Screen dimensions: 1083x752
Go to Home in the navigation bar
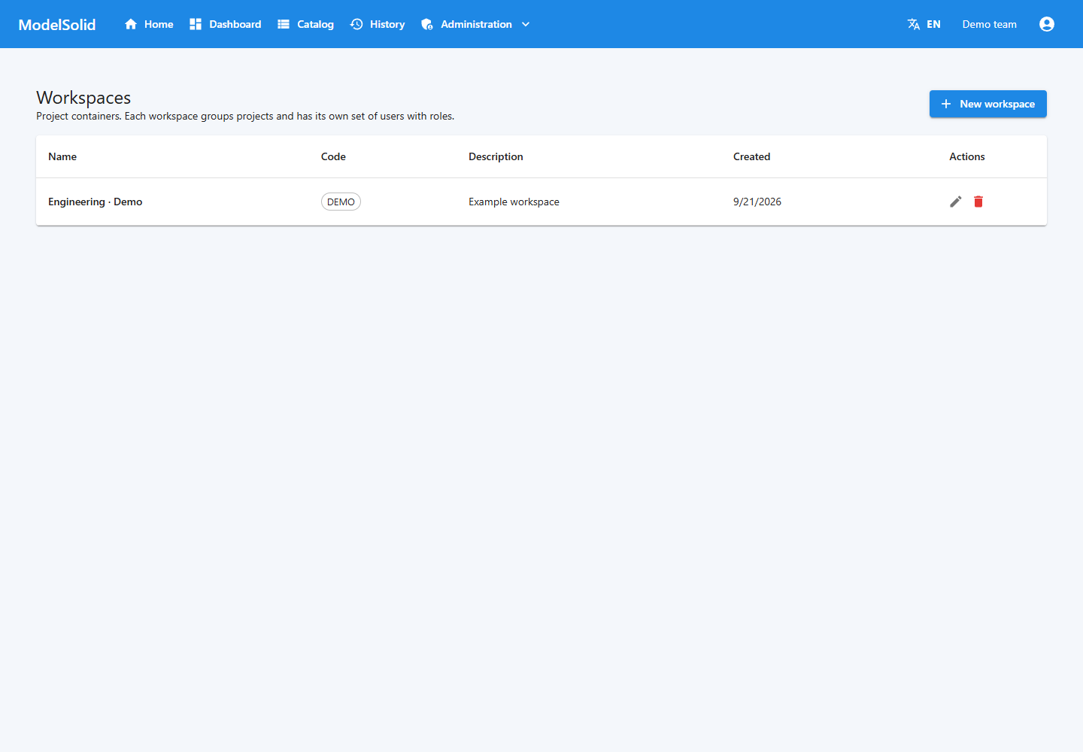(149, 24)
